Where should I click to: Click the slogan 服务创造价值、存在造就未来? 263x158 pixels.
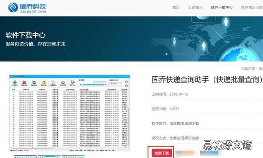click(35, 44)
